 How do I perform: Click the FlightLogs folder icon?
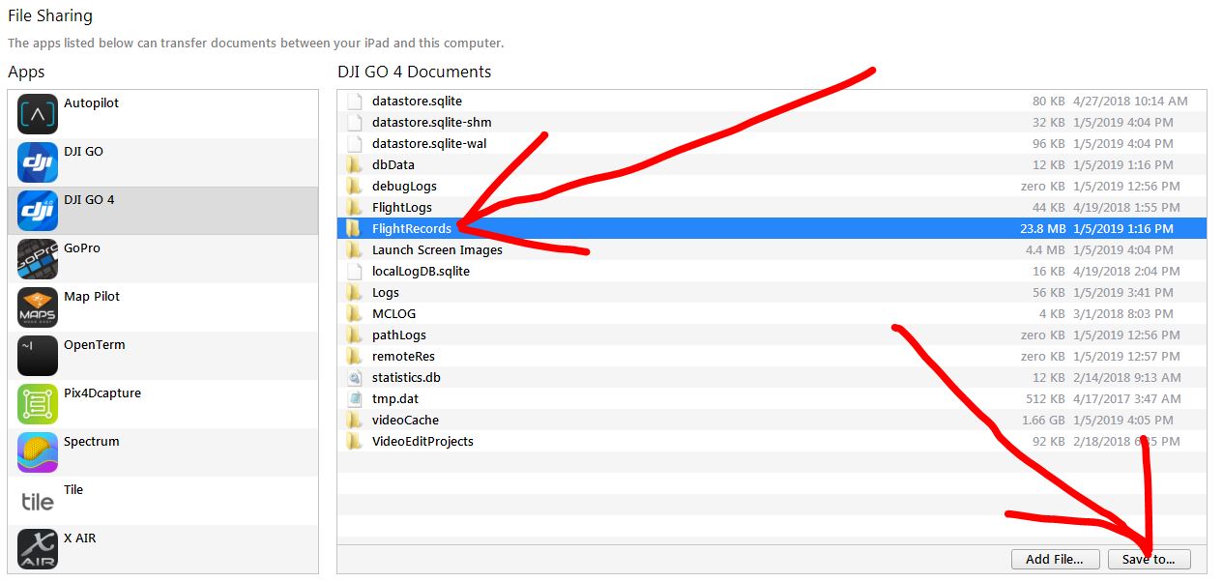[x=354, y=207]
